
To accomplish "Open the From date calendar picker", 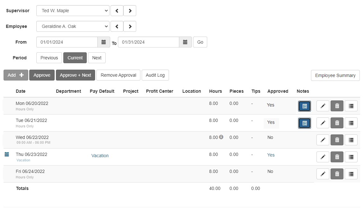I will coord(103,42).
